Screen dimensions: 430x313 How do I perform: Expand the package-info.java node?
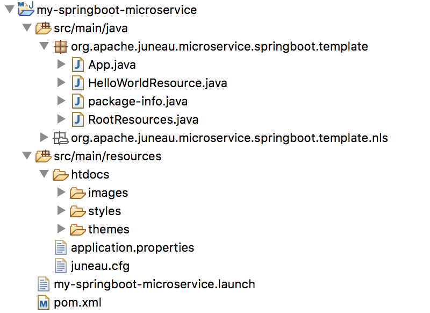tap(61, 101)
